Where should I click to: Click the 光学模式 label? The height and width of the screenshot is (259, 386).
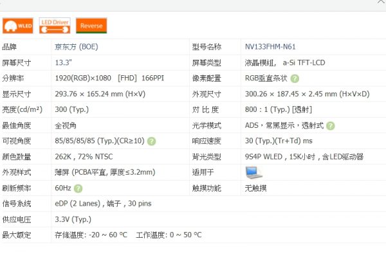(207, 125)
